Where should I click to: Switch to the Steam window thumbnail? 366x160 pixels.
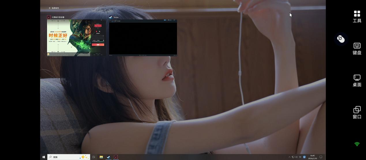click(143, 37)
